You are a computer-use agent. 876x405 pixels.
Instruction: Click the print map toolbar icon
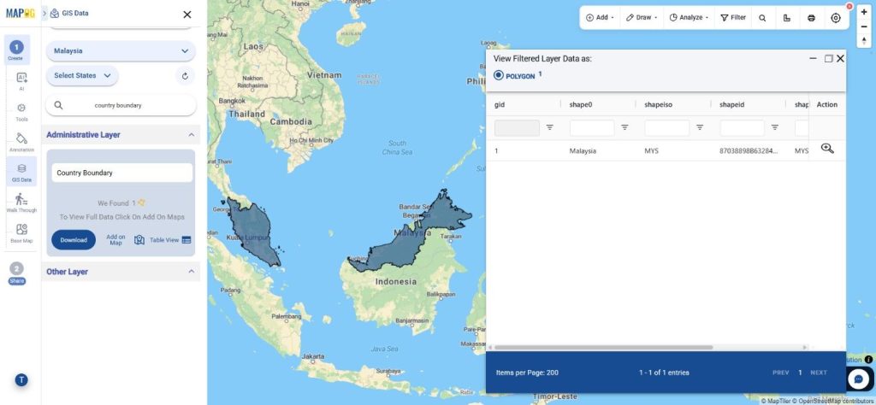[811, 18]
